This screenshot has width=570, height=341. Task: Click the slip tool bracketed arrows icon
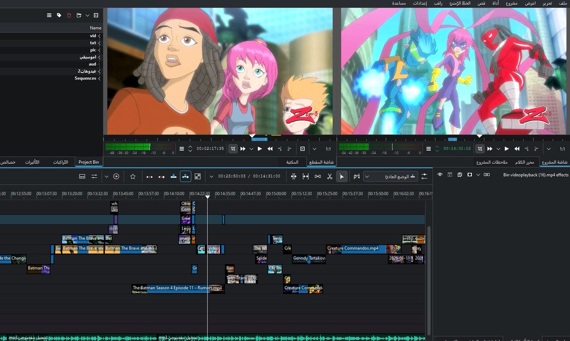click(305, 176)
